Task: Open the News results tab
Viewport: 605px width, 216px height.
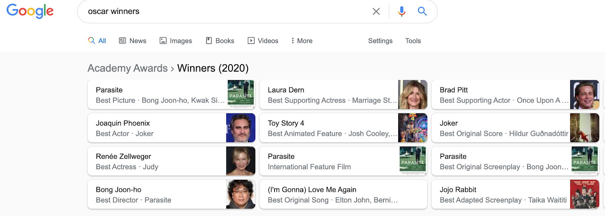Action: click(133, 41)
